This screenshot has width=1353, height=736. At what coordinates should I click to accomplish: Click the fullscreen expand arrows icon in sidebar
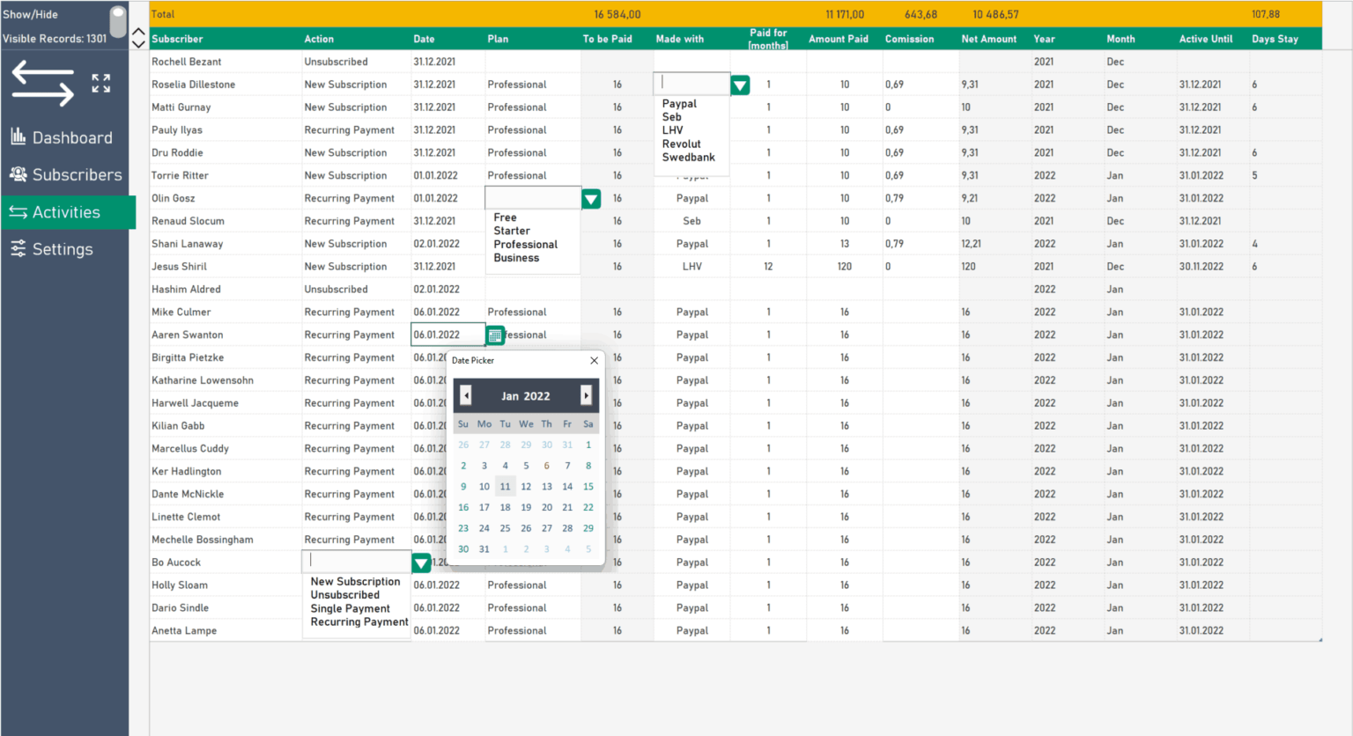pos(100,85)
